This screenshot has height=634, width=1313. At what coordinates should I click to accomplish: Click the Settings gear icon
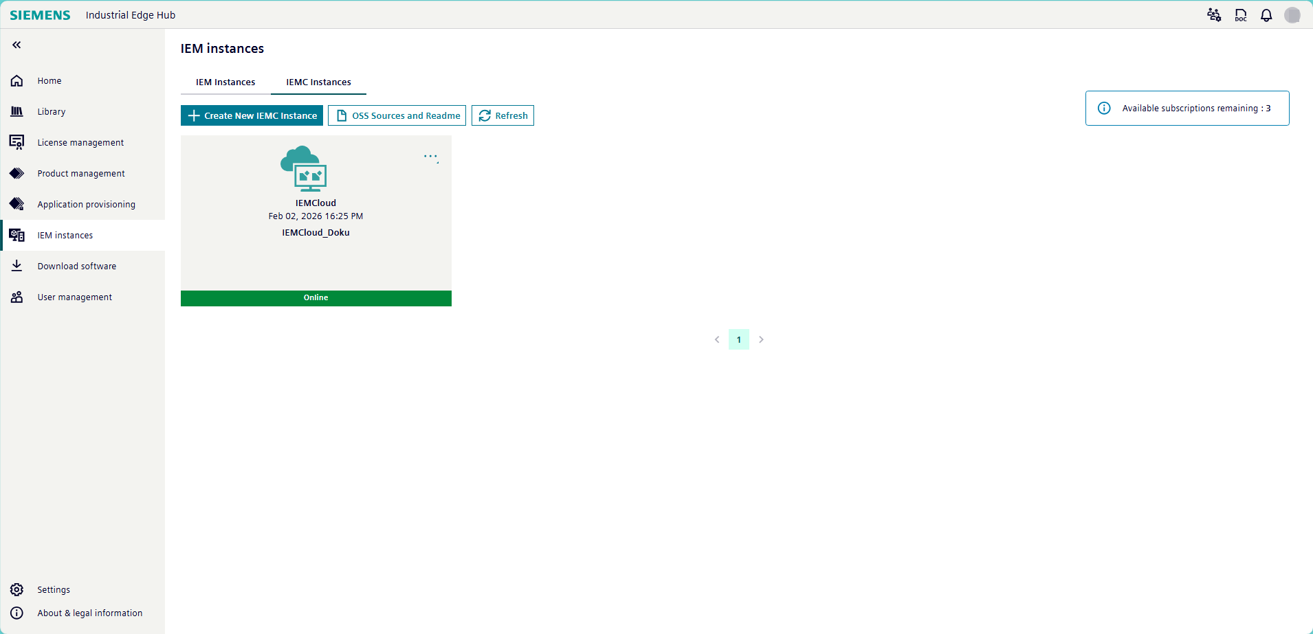point(16,589)
